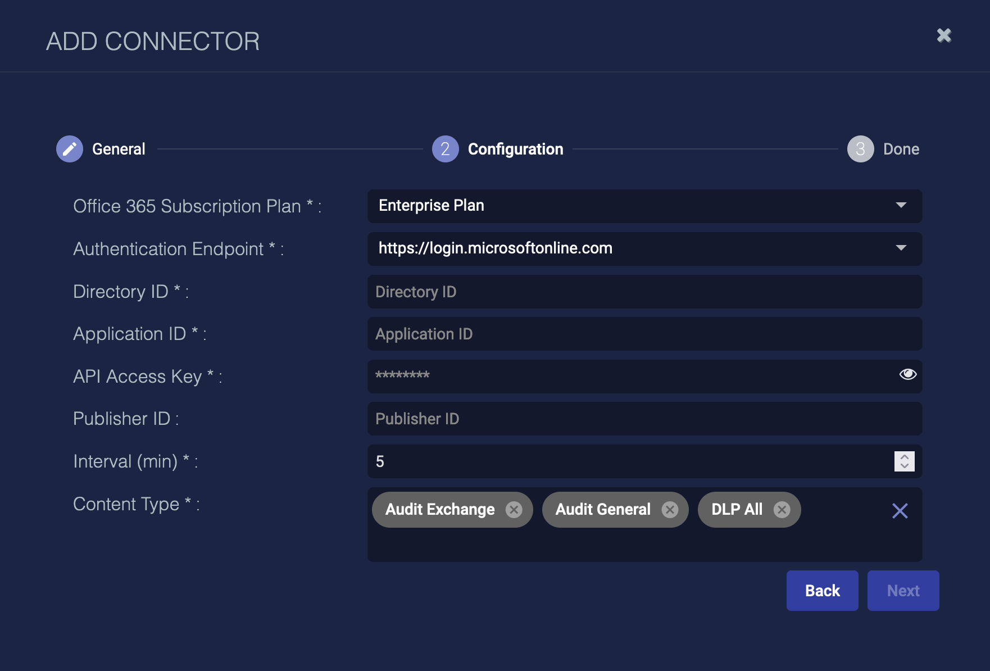The width and height of the screenshot is (990, 671).
Task: Close the Add Connector dialog
Action: click(944, 35)
